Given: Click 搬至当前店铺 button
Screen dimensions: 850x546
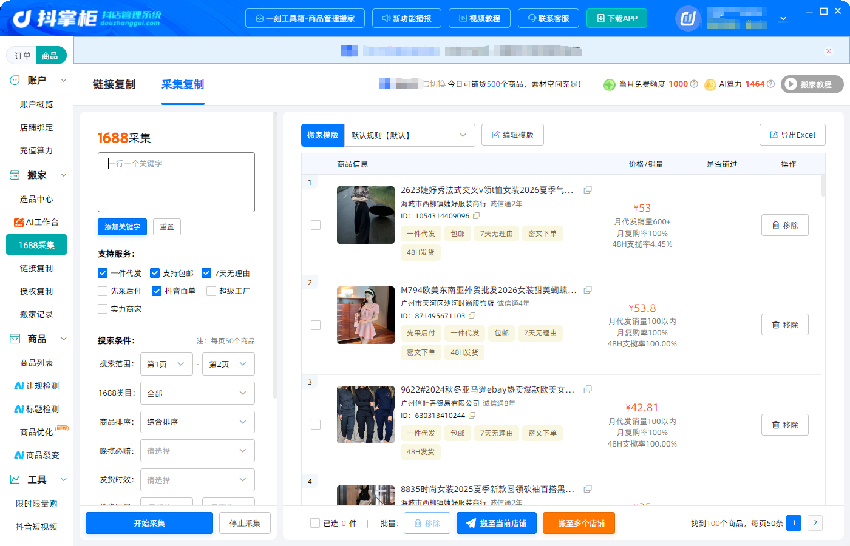Looking at the screenshot, I should pos(497,523).
